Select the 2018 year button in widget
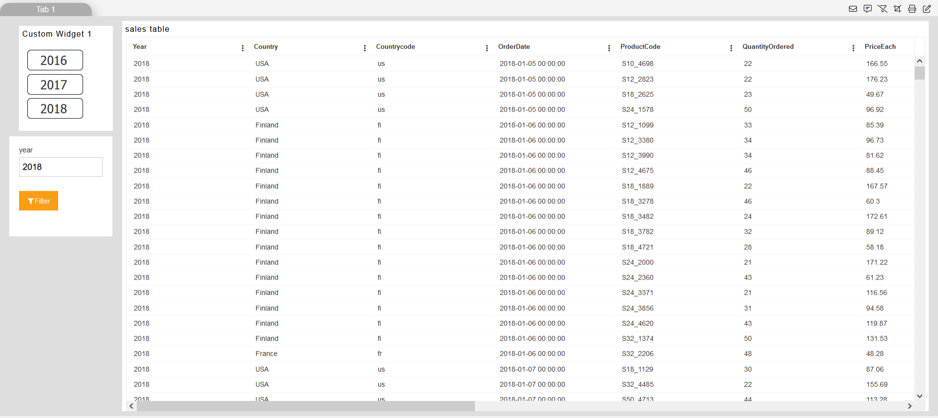Screen dimensions: 938x418 click(55, 109)
